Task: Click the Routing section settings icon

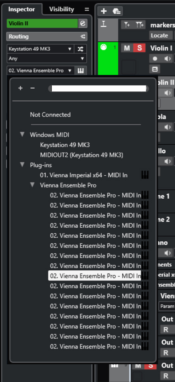Action: coord(83,37)
